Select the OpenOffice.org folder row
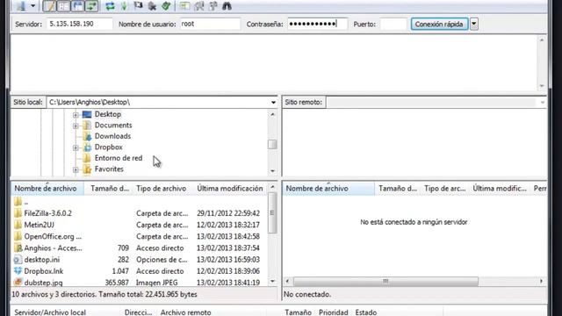Viewport: 562px width, 316px height. pyautogui.click(x=140, y=236)
